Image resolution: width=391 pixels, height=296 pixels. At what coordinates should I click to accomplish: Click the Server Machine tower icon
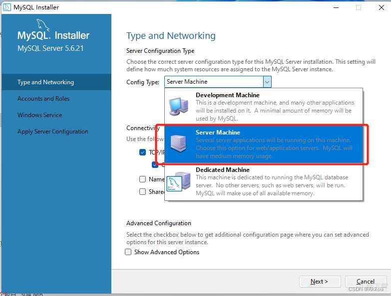(179, 144)
